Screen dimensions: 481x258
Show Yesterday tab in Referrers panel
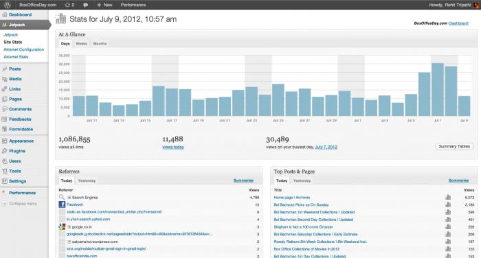(x=87, y=180)
